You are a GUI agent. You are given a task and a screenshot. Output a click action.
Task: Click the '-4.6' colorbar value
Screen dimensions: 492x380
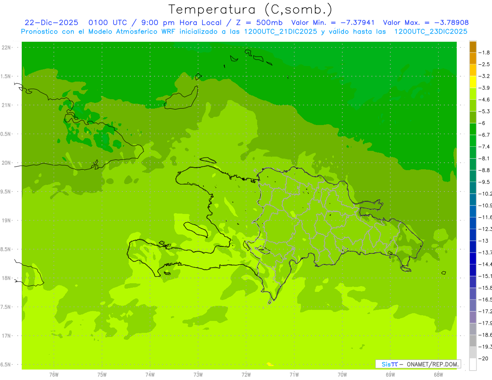(484, 100)
